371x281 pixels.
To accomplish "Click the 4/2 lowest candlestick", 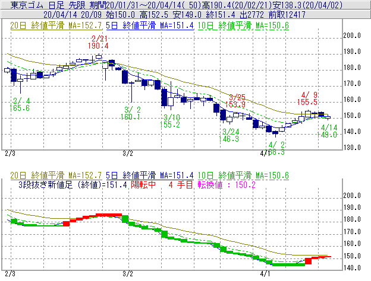I will (275, 133).
